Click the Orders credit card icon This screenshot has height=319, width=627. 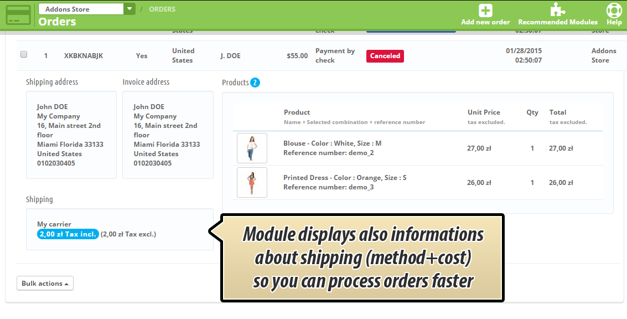18,15
